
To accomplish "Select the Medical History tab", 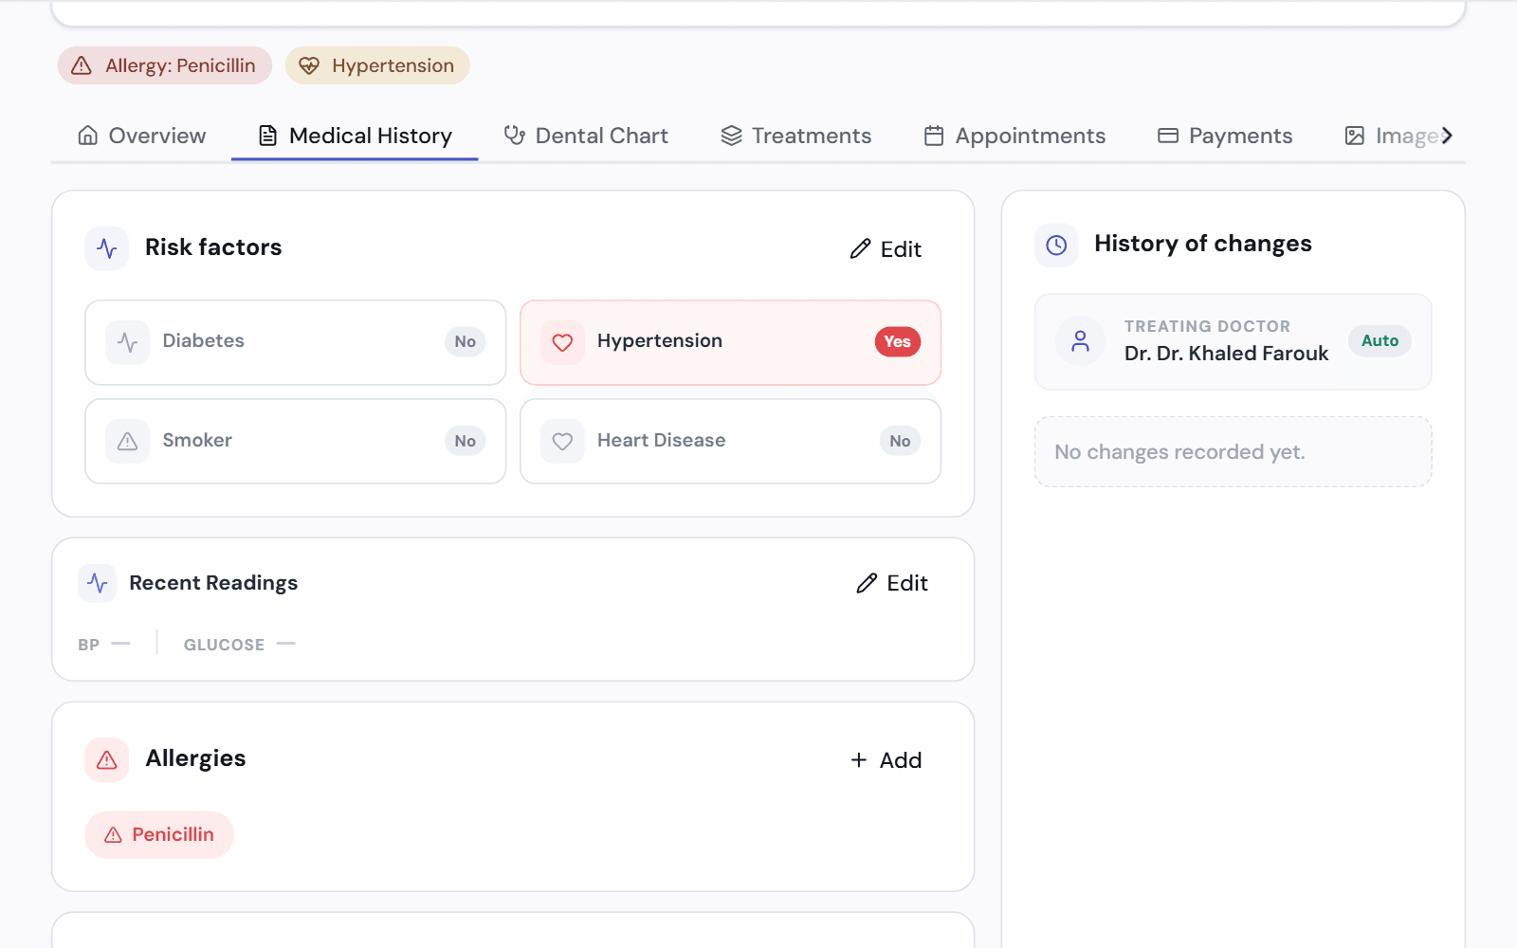I will click(355, 136).
